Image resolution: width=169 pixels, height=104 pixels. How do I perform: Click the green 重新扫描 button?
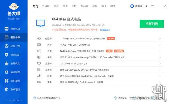pos(152,24)
